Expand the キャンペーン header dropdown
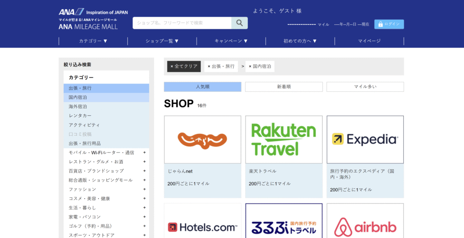464x238 pixels. (231, 41)
